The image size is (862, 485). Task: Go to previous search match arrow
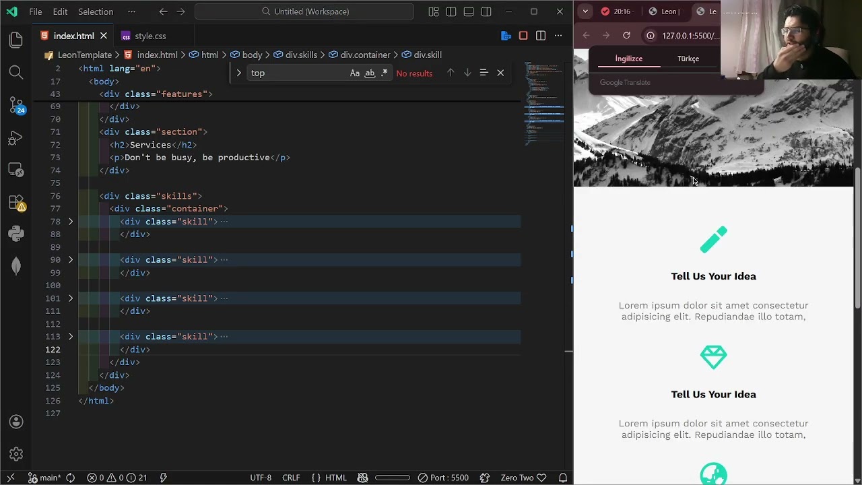point(451,73)
